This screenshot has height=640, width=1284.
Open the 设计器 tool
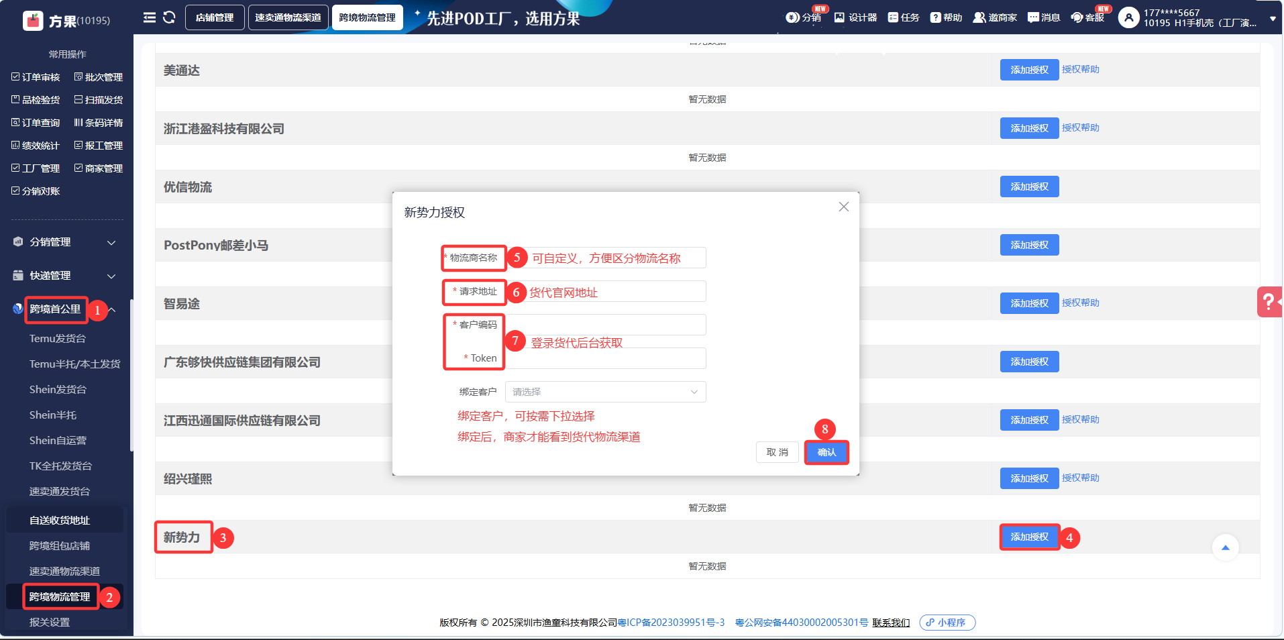tap(855, 17)
